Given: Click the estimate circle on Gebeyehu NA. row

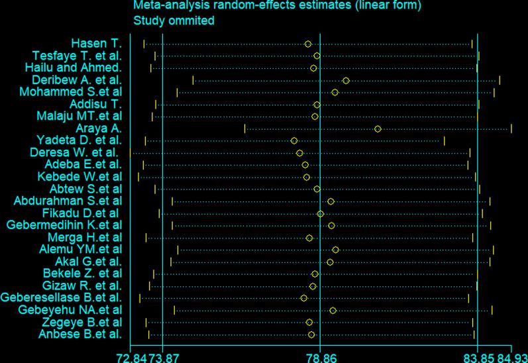Looking at the screenshot, I should (333, 311).
